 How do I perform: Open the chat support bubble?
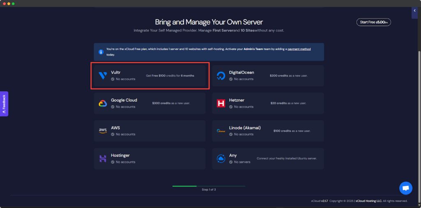(405, 188)
